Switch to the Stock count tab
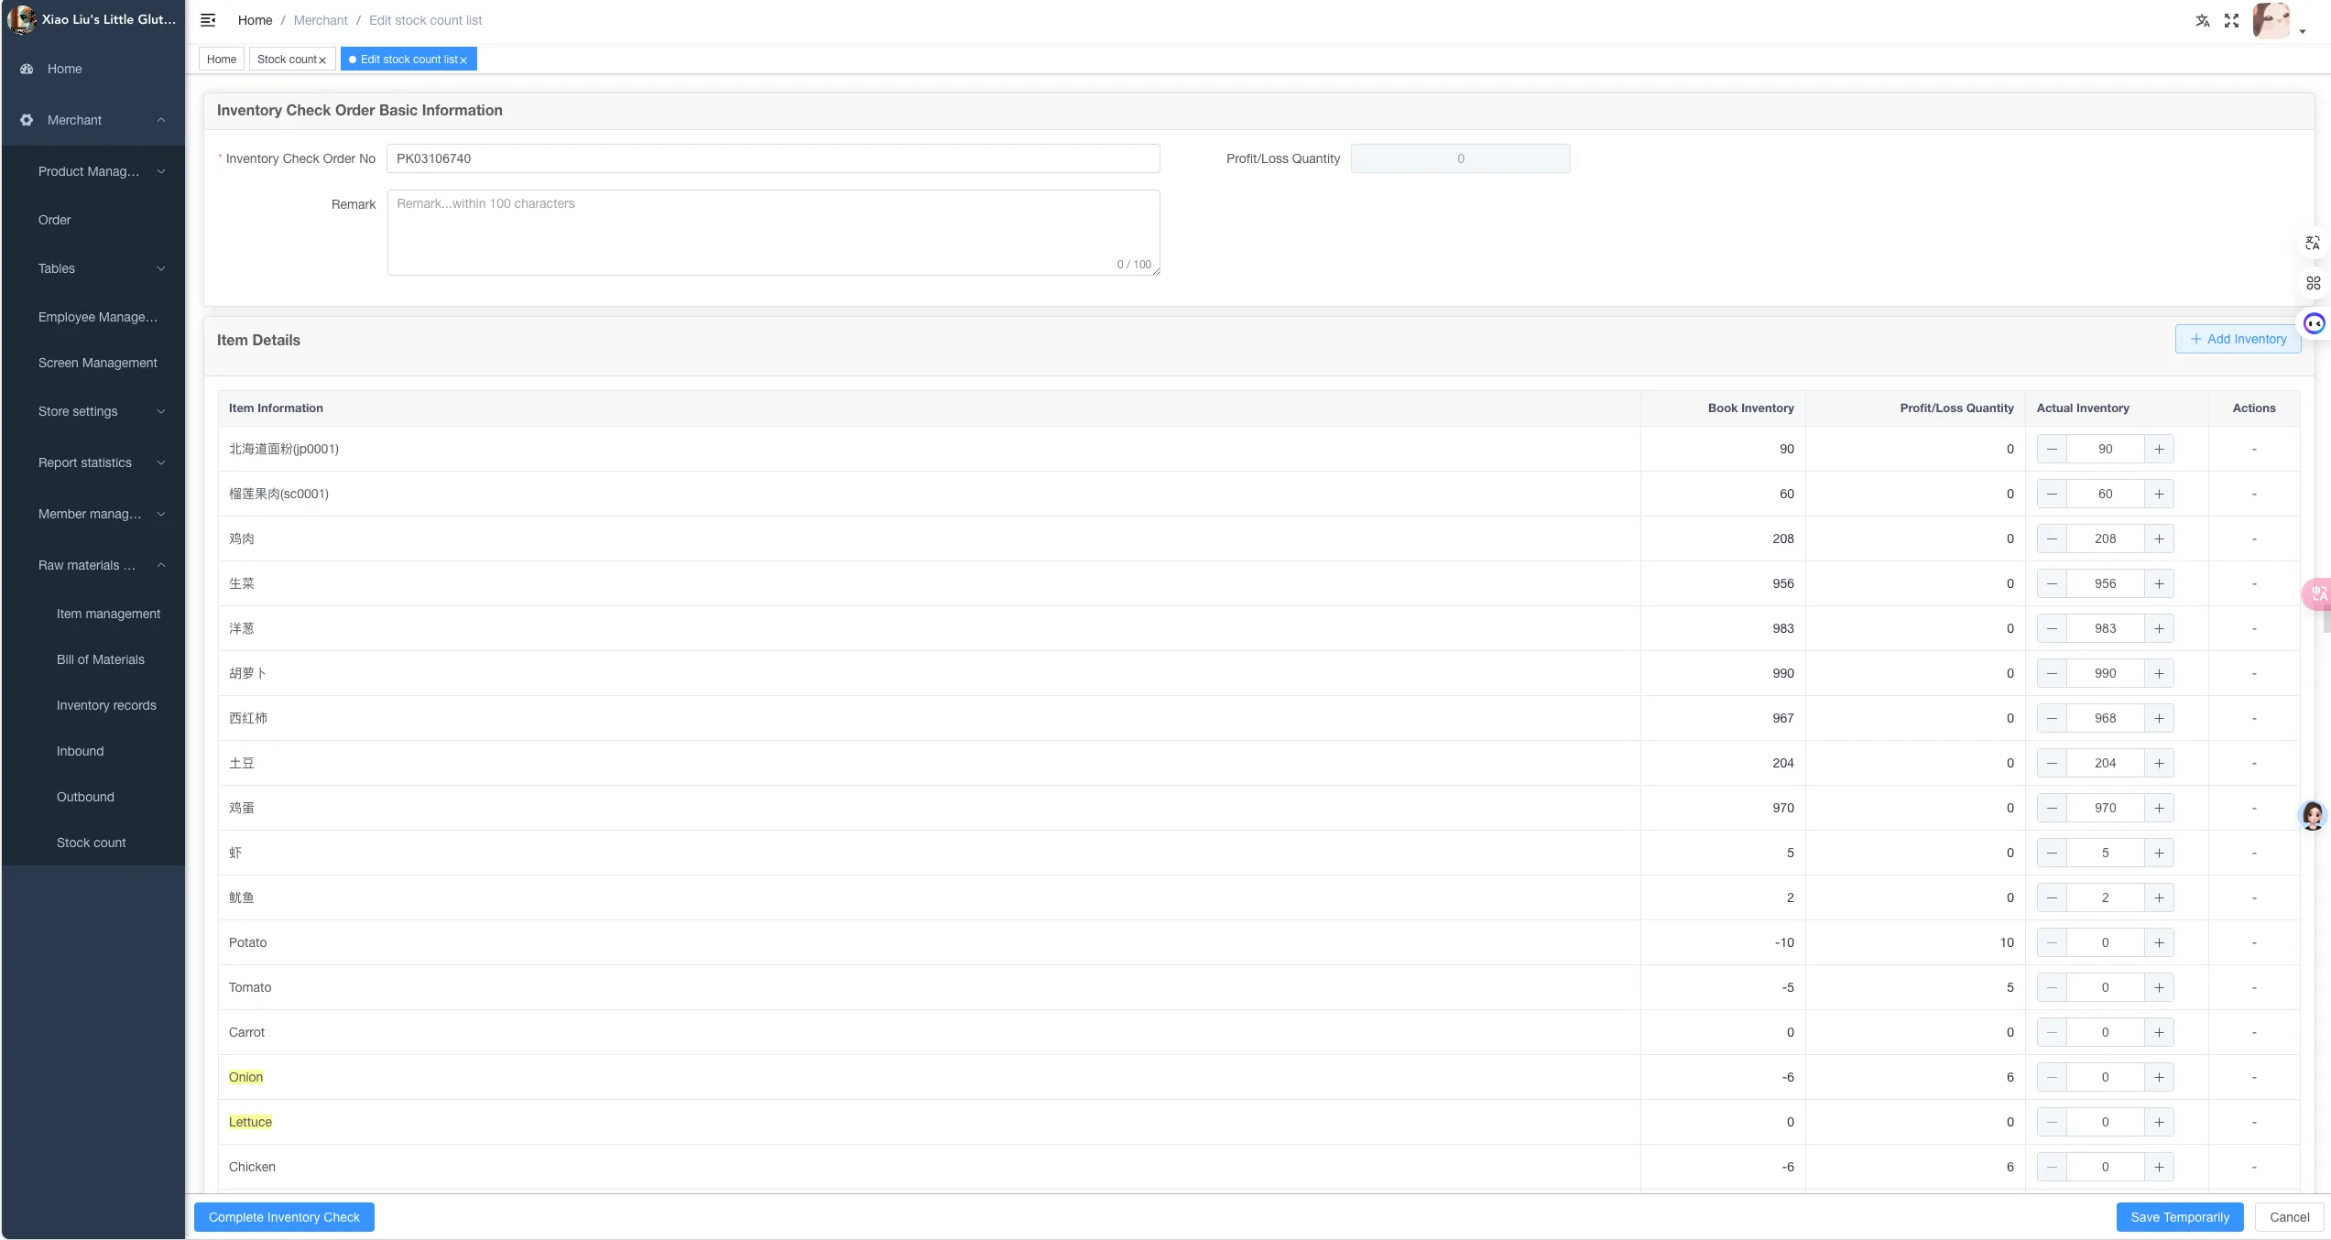This screenshot has height=1240, width=2331. pyautogui.click(x=287, y=60)
